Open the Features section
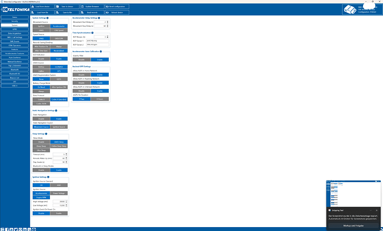The image size is (383, 231). click(14, 49)
